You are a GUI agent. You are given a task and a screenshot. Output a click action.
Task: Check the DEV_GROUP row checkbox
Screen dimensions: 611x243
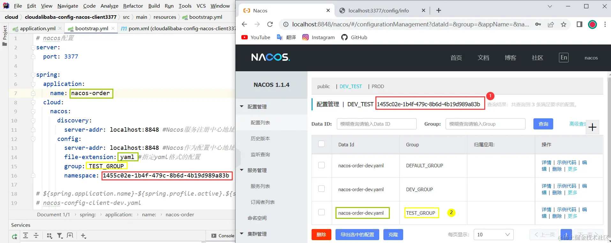tap(321, 189)
